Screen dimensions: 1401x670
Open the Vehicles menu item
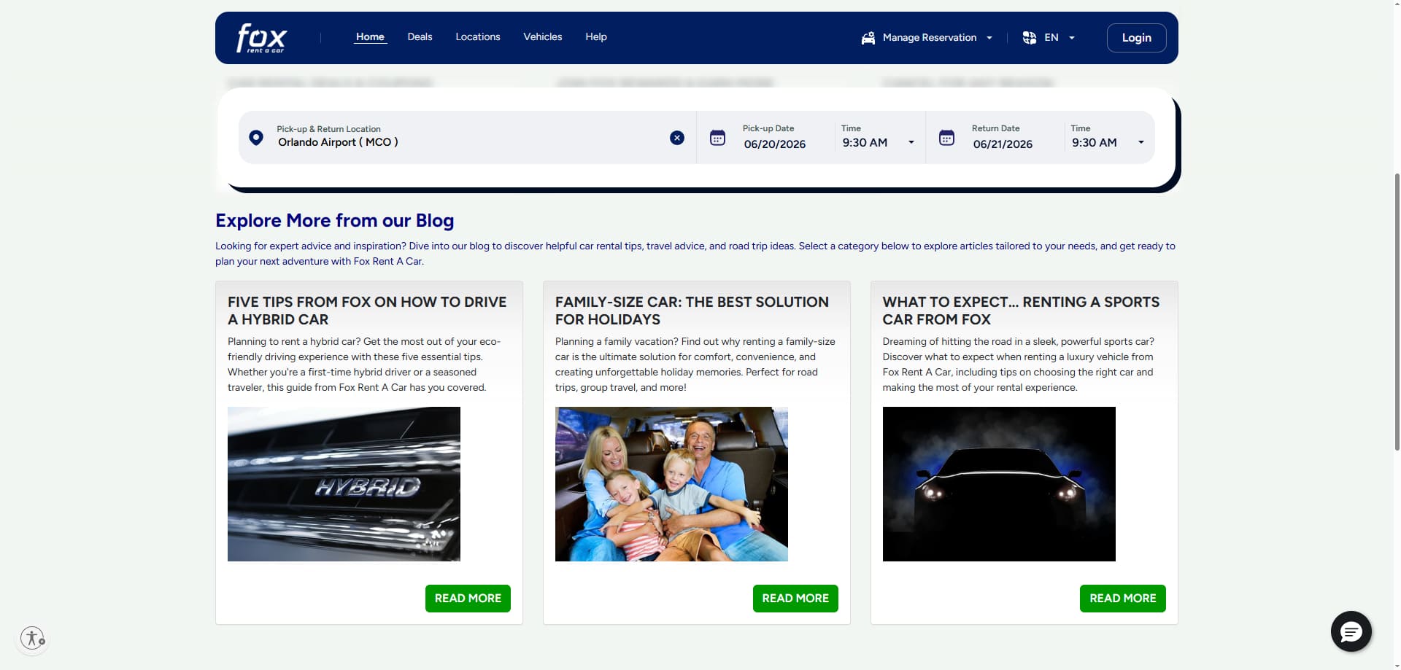coord(543,36)
